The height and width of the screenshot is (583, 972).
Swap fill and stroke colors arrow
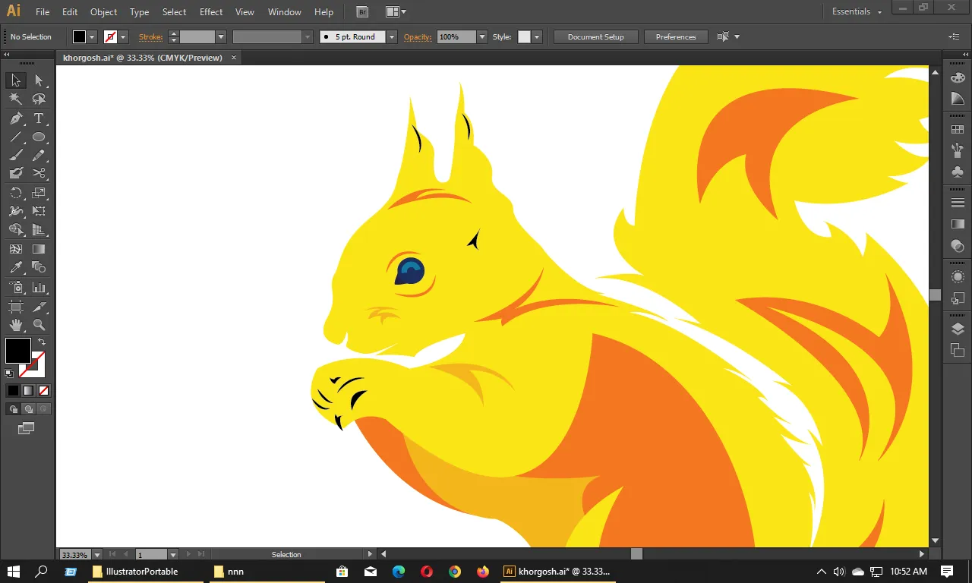point(42,342)
